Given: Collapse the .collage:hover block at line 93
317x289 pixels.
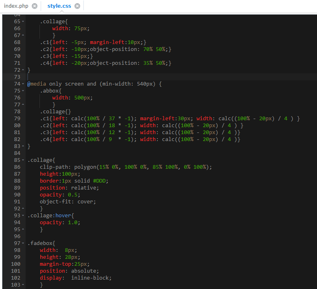Looking at the screenshot, I should click(x=23, y=216).
